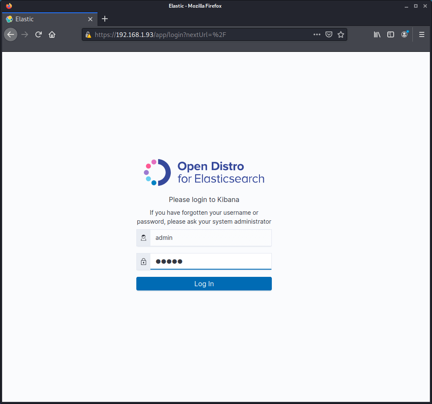Toggle the sidebar view icon
432x404 pixels.
[390, 34]
